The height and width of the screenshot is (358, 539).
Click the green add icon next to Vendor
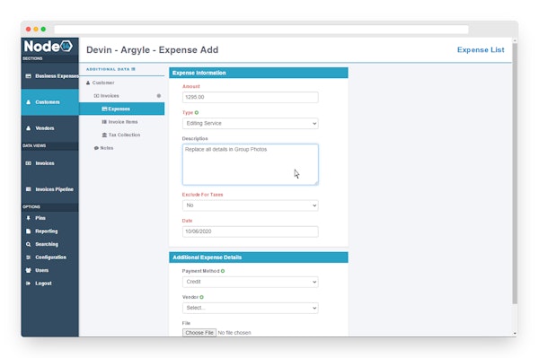click(201, 297)
